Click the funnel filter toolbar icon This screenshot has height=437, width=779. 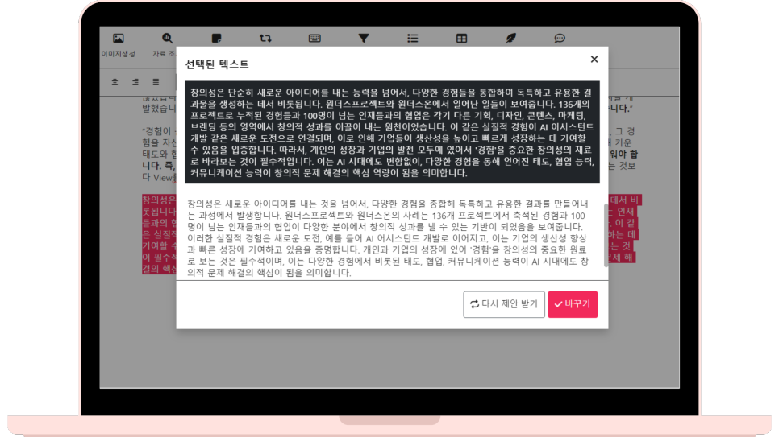point(364,38)
